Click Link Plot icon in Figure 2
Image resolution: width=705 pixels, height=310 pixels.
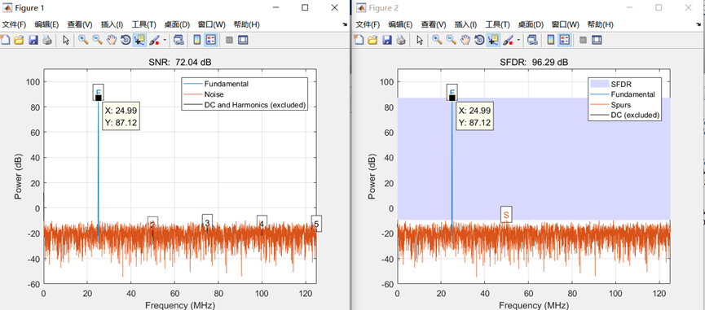[532, 41]
